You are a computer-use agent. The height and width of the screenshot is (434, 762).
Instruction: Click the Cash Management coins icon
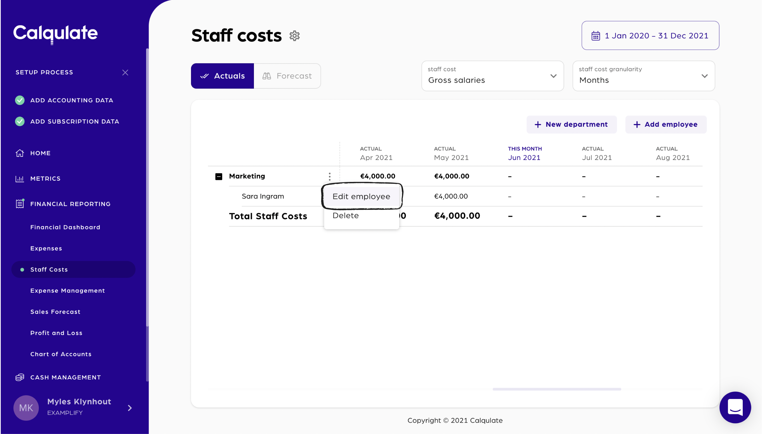[20, 377]
